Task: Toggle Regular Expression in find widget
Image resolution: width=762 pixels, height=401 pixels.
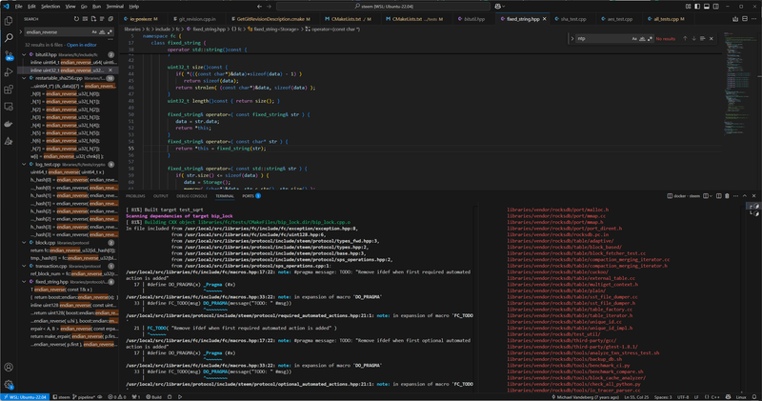Action: tap(650, 38)
